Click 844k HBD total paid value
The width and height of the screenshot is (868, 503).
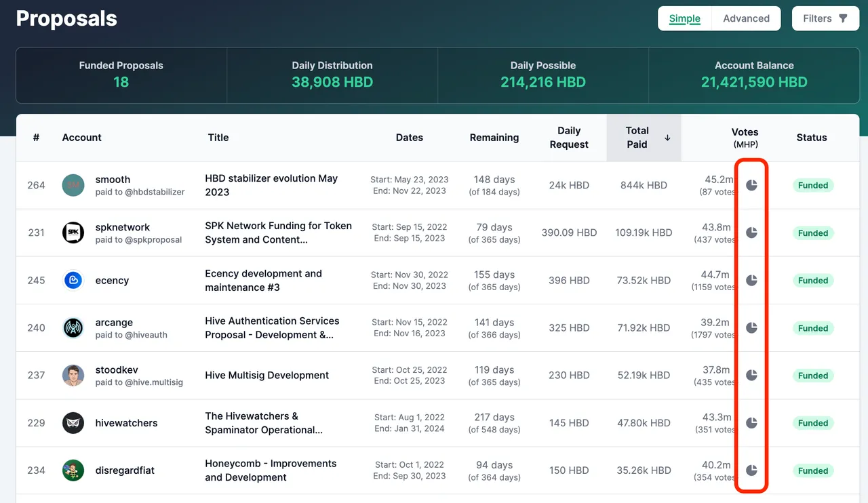(644, 185)
